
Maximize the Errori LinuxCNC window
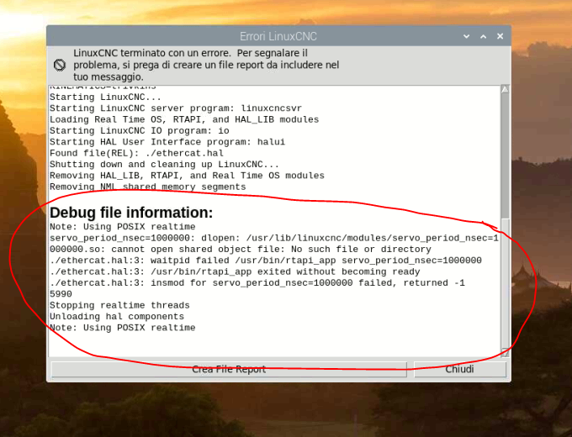484,36
